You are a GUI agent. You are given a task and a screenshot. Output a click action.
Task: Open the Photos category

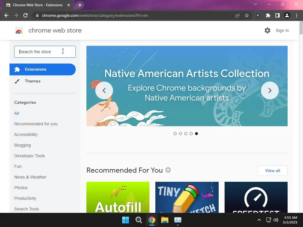coord(21,188)
